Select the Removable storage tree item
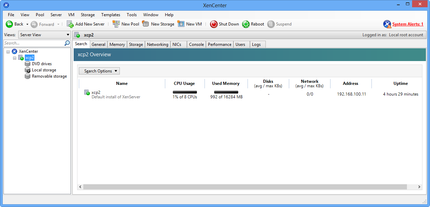The height and width of the screenshot is (207, 430). (50, 76)
